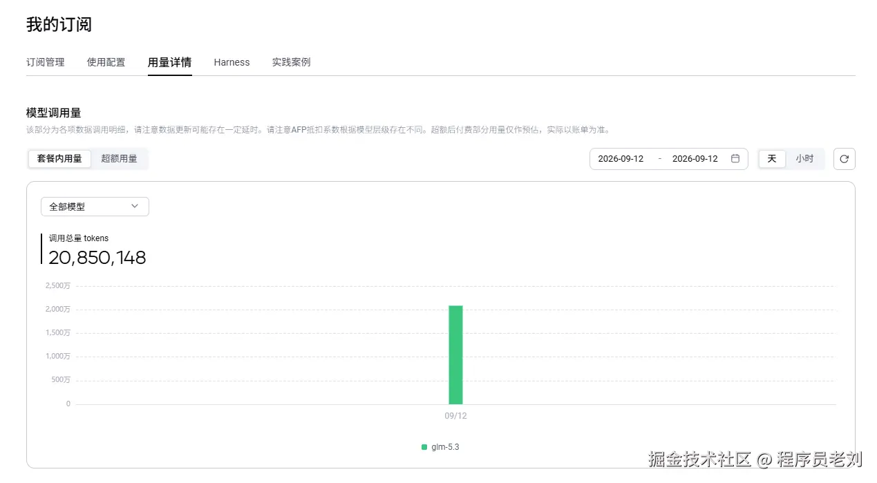Image resolution: width=877 pixels, height=483 pixels.
Task: Open the 全部模型 model selector
Action: [95, 207]
